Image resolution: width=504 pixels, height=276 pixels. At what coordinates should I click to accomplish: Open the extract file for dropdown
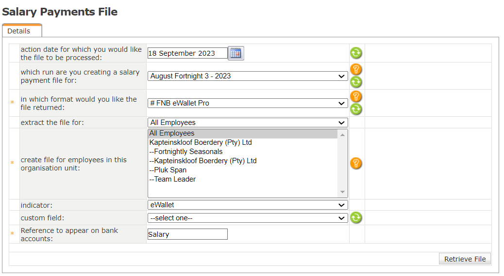(x=247, y=123)
